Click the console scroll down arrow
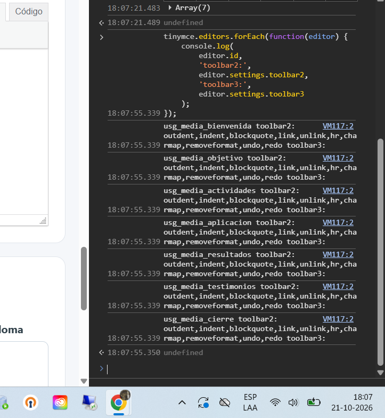Screen dimensions: 385x418 [380, 372]
